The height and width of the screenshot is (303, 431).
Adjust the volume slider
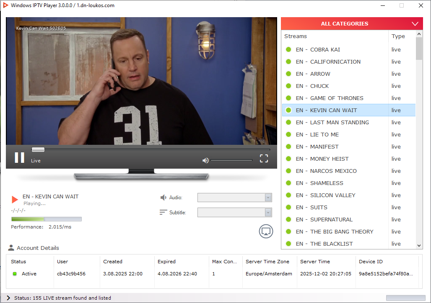[x=231, y=160]
